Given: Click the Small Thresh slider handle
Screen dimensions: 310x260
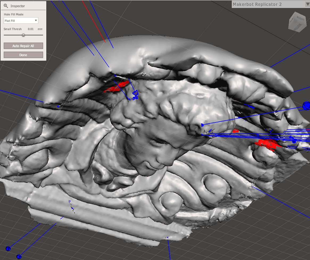Looking at the screenshot, I should coord(23,35).
